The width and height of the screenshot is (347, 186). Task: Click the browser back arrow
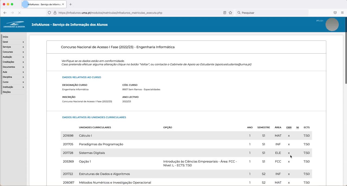tap(5, 13)
